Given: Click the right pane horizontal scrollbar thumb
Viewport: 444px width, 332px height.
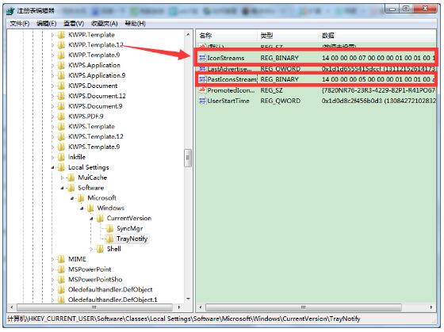Looking at the screenshot, I should 303,307.
